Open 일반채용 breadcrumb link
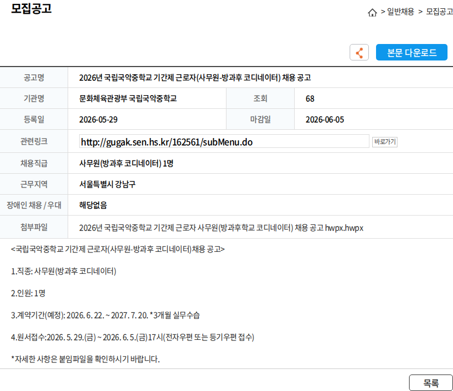The width and height of the screenshot is (453, 391). pyautogui.click(x=400, y=12)
